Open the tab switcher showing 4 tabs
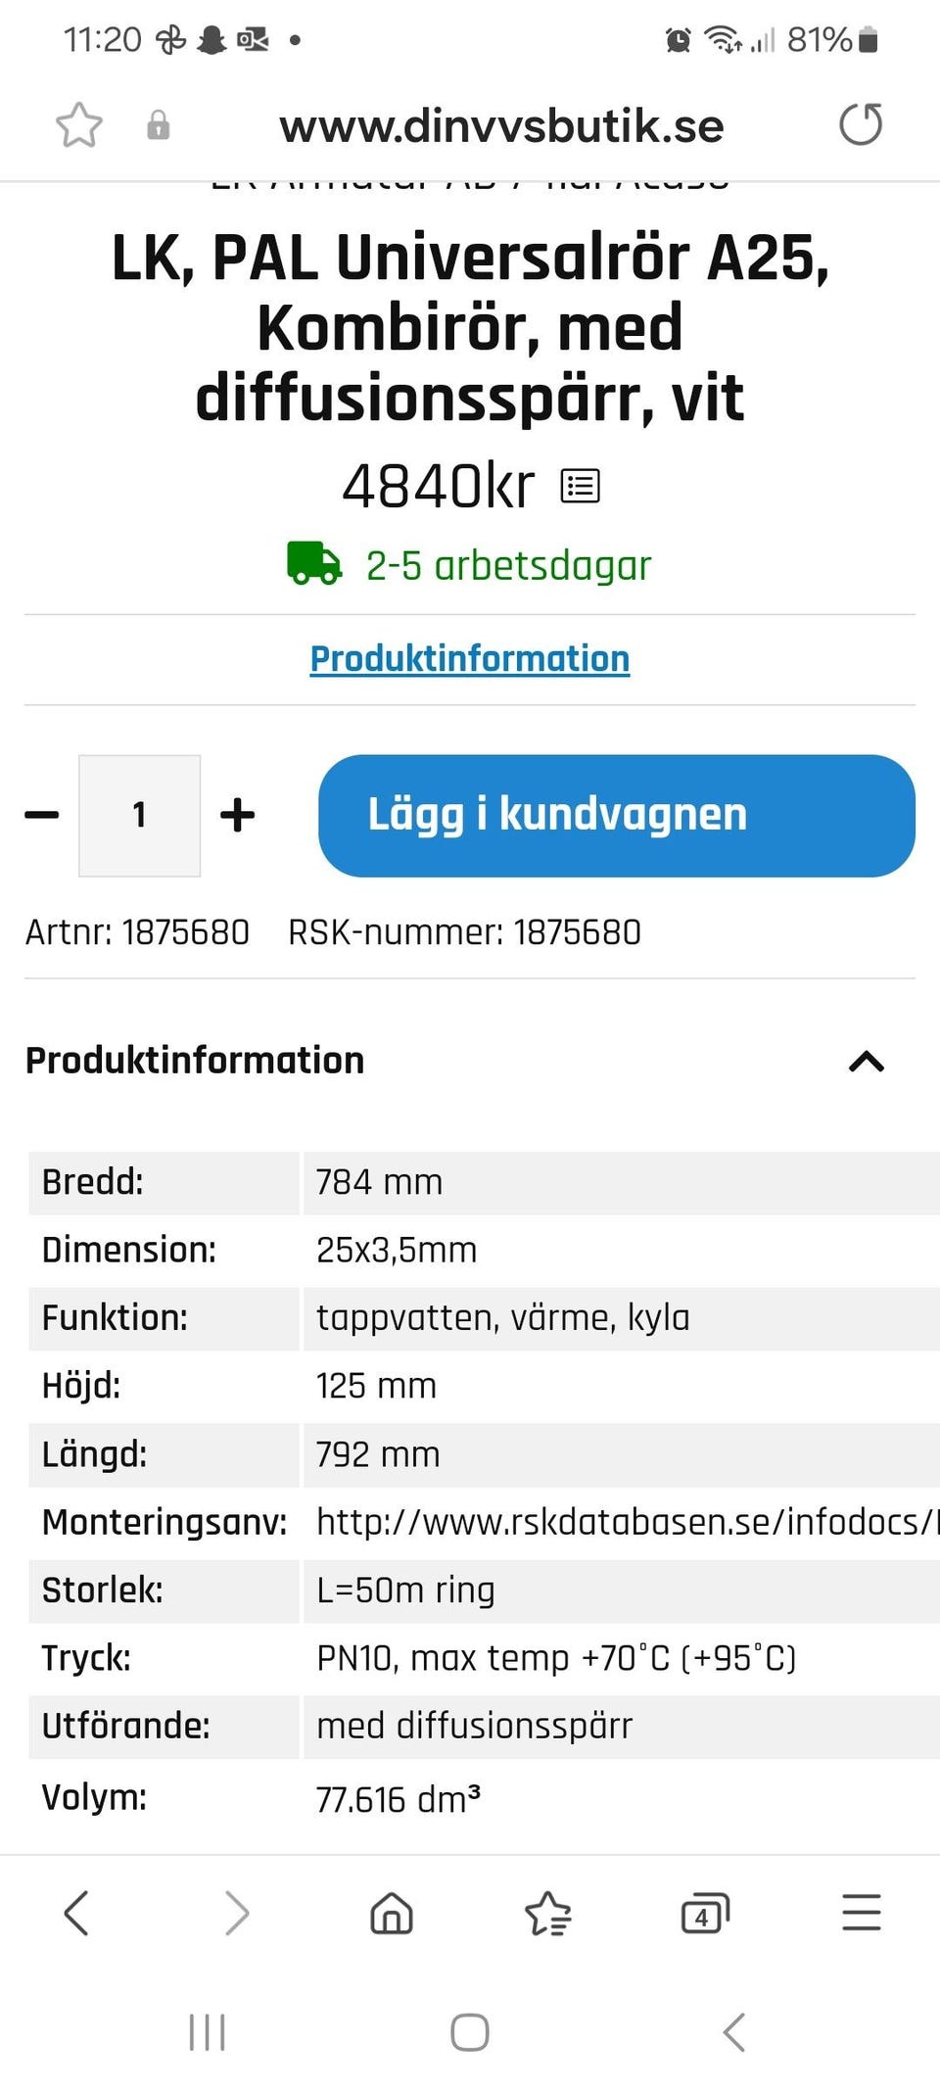This screenshot has width=940, height=2089. [x=705, y=1913]
